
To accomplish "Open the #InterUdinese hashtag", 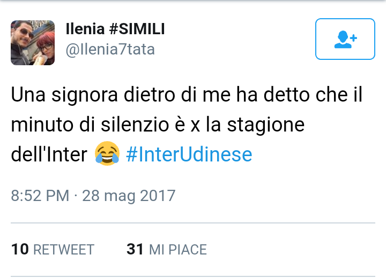I will coord(189,155).
